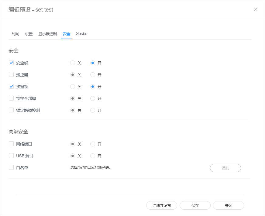265x216 pixels.
Task: Select 开 radio for 遥控器
Action: click(93, 75)
